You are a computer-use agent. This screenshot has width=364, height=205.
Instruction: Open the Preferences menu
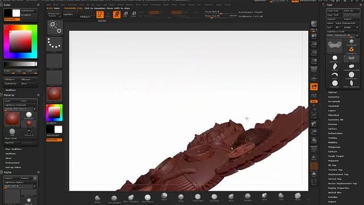(x=155, y=5)
